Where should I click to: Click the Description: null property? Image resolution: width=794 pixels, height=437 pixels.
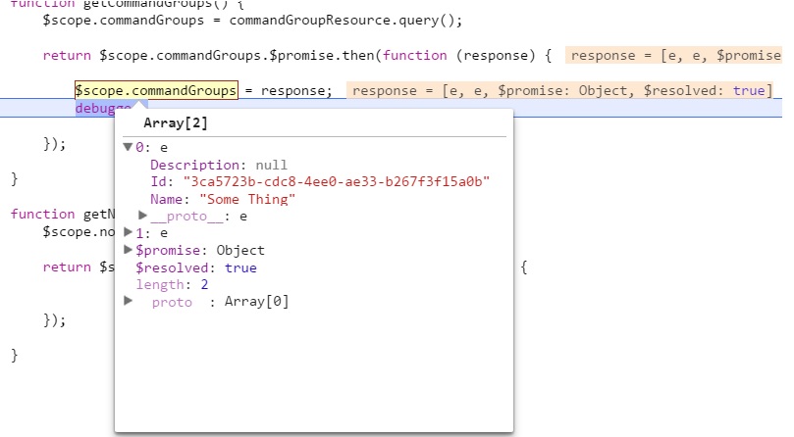219,165
